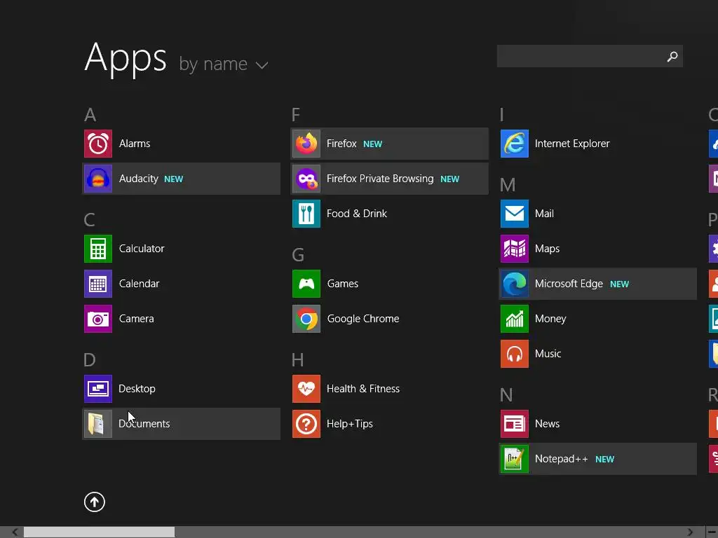Select the letter G group header
This screenshot has width=718, height=538.
point(298,255)
